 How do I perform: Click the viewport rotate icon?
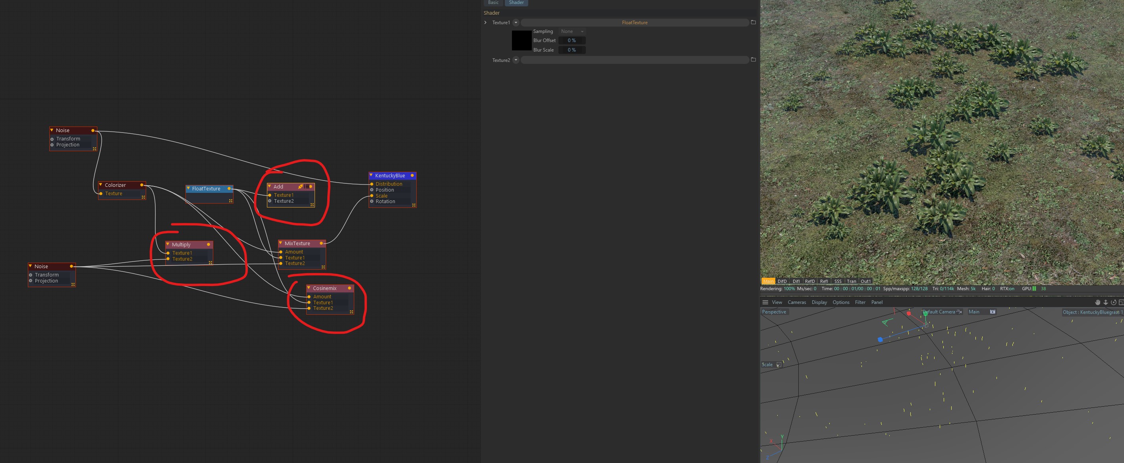point(1114,302)
